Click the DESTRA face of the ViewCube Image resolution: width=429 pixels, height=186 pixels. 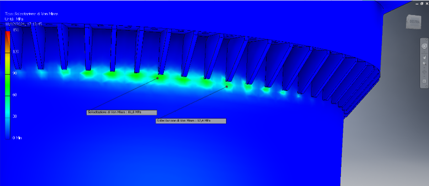pyautogui.click(x=414, y=22)
